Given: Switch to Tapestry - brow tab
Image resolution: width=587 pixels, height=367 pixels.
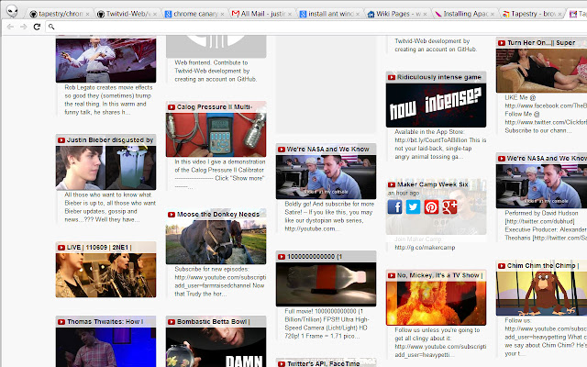Looking at the screenshot, I should coord(532,14).
